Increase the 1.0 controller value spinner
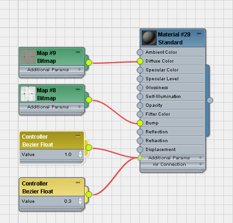 80,153
